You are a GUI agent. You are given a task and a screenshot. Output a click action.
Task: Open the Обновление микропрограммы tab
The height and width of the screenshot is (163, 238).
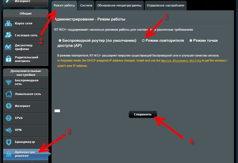point(120,5)
